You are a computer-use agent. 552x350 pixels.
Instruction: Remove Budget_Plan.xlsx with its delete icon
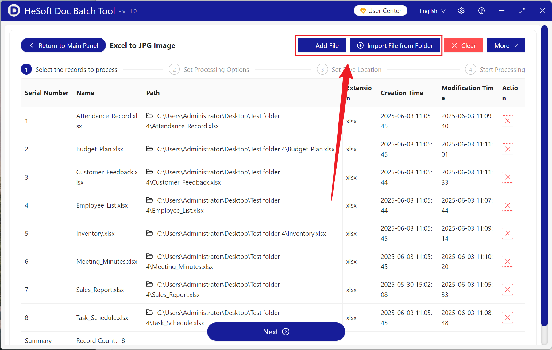pyautogui.click(x=508, y=149)
